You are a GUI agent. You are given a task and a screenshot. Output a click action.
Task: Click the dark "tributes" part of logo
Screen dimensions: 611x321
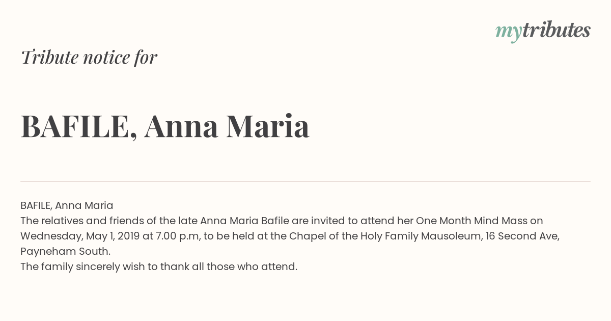click(556, 30)
